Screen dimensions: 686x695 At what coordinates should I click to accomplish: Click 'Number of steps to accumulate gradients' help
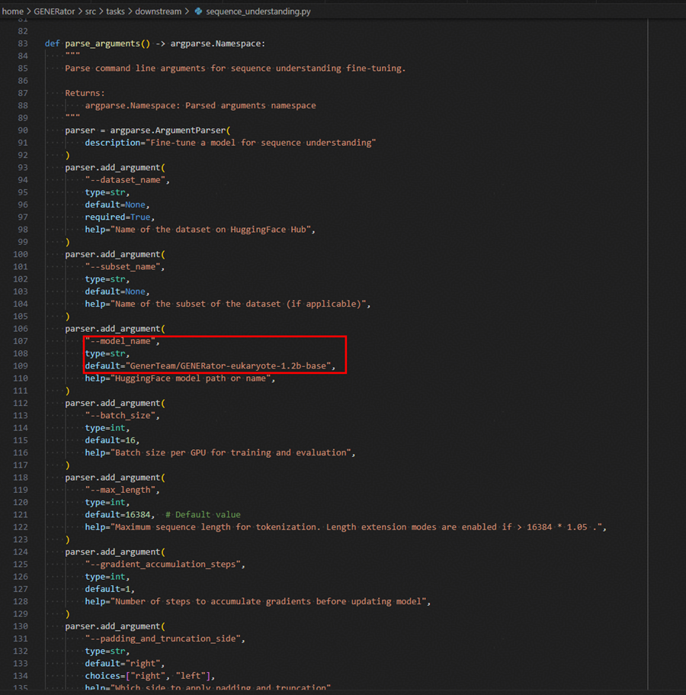point(268,602)
